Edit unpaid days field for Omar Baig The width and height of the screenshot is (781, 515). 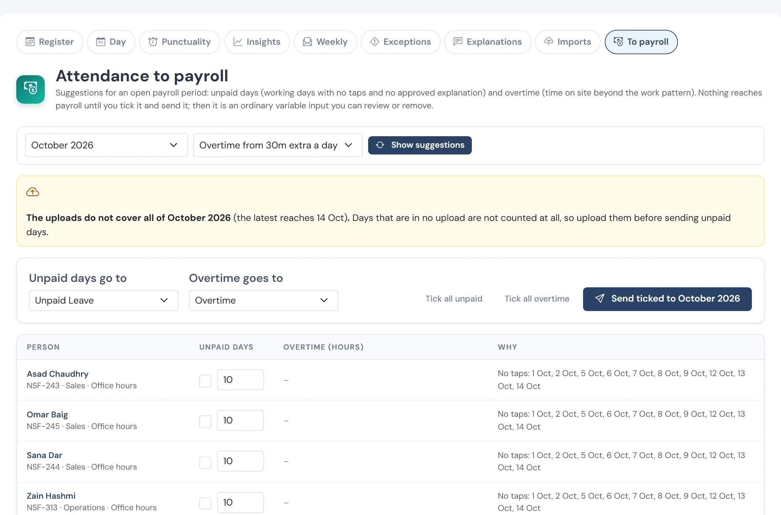coord(240,420)
